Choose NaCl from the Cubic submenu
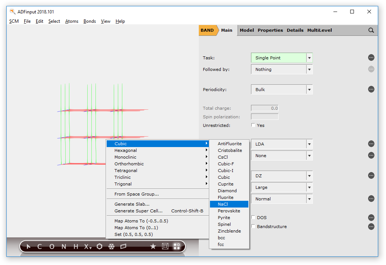Viewport: 386px width, 265px height. click(x=229, y=204)
